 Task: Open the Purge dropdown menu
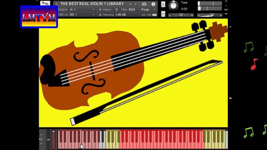pos(148,10)
